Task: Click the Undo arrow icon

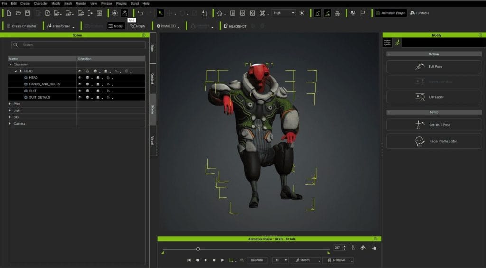Action: (140, 13)
